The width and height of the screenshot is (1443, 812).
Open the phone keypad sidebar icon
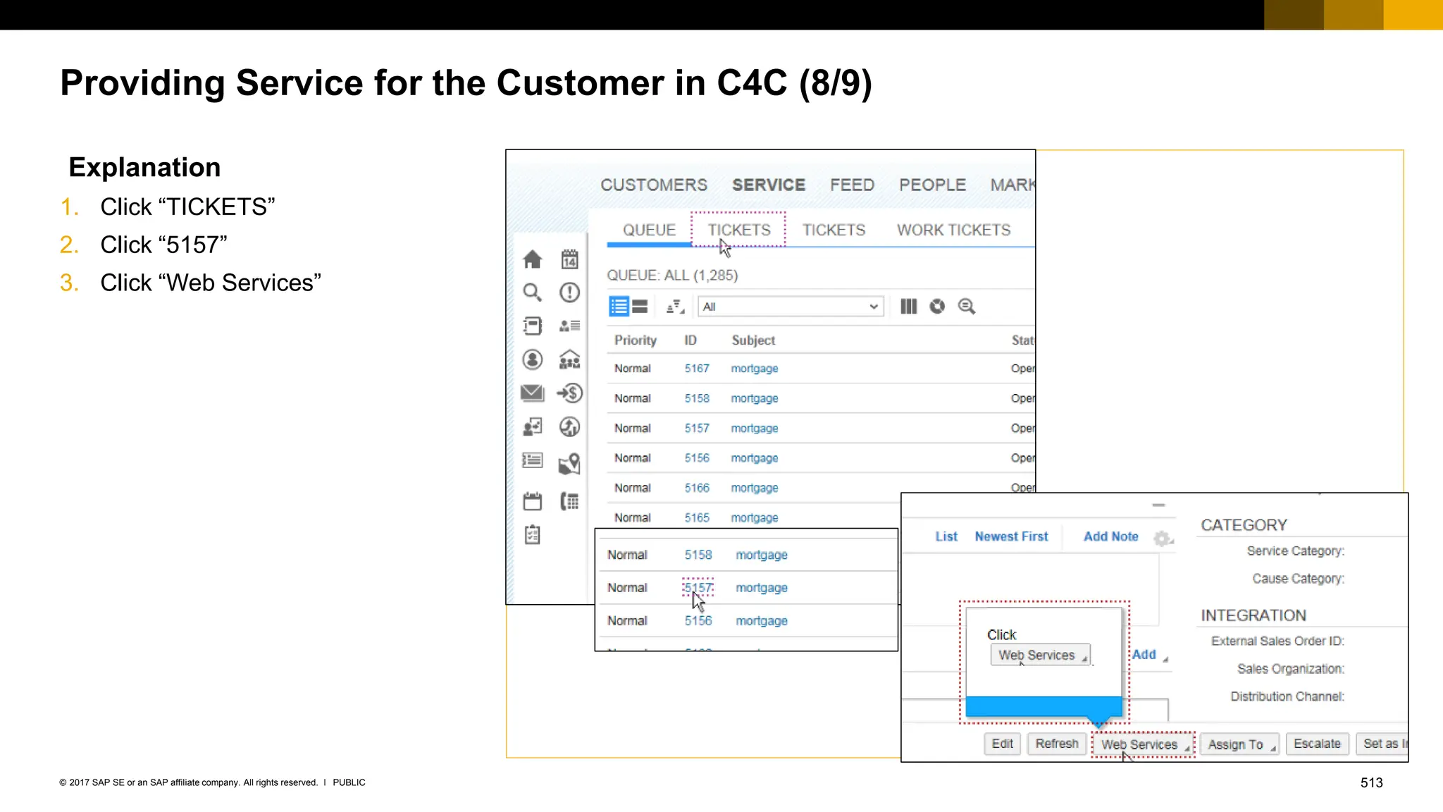[569, 501]
